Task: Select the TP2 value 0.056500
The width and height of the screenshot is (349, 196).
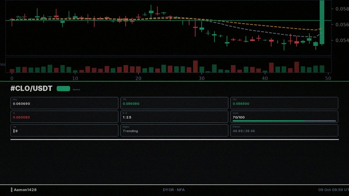Action: click(x=241, y=103)
